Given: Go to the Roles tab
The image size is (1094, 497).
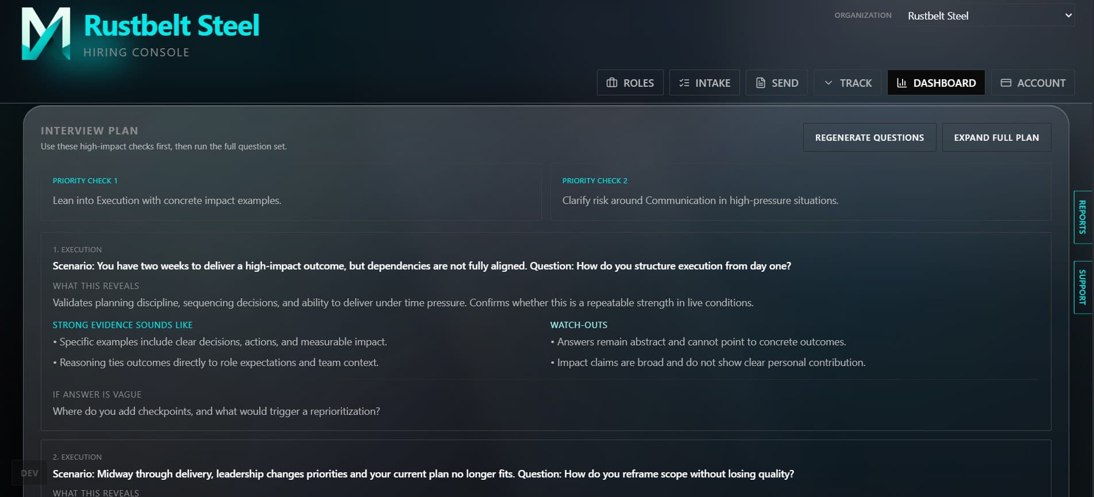Looking at the screenshot, I should 630,83.
